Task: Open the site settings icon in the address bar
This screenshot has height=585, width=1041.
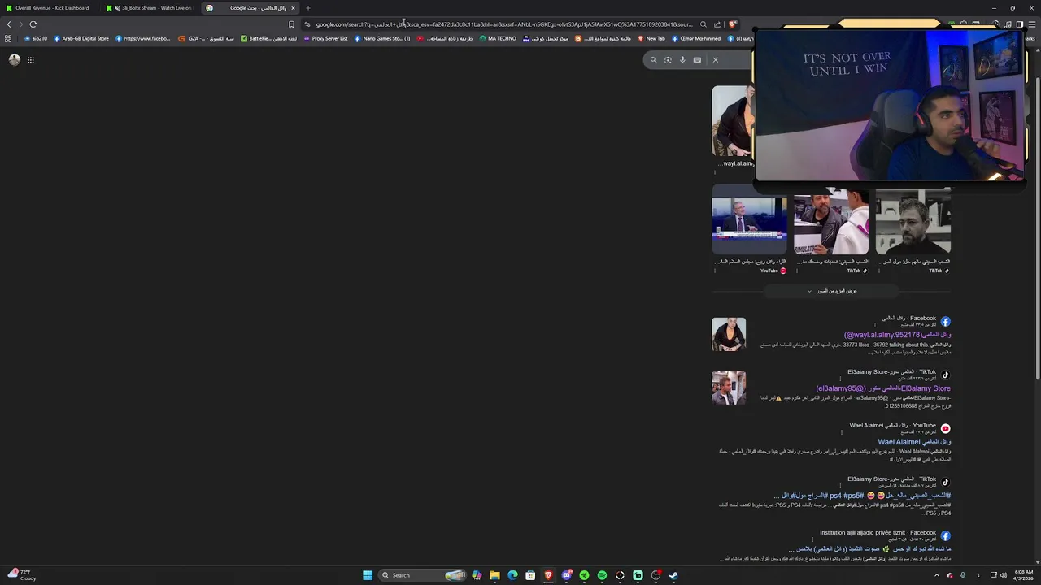Action: pyautogui.click(x=307, y=24)
